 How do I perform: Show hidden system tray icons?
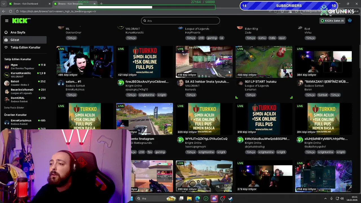(325, 198)
